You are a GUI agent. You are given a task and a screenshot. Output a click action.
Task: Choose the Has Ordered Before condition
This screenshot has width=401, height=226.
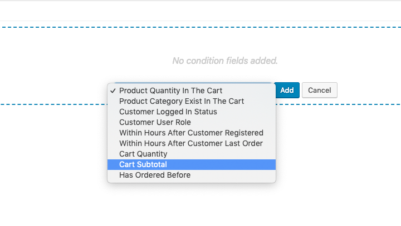tap(155, 175)
